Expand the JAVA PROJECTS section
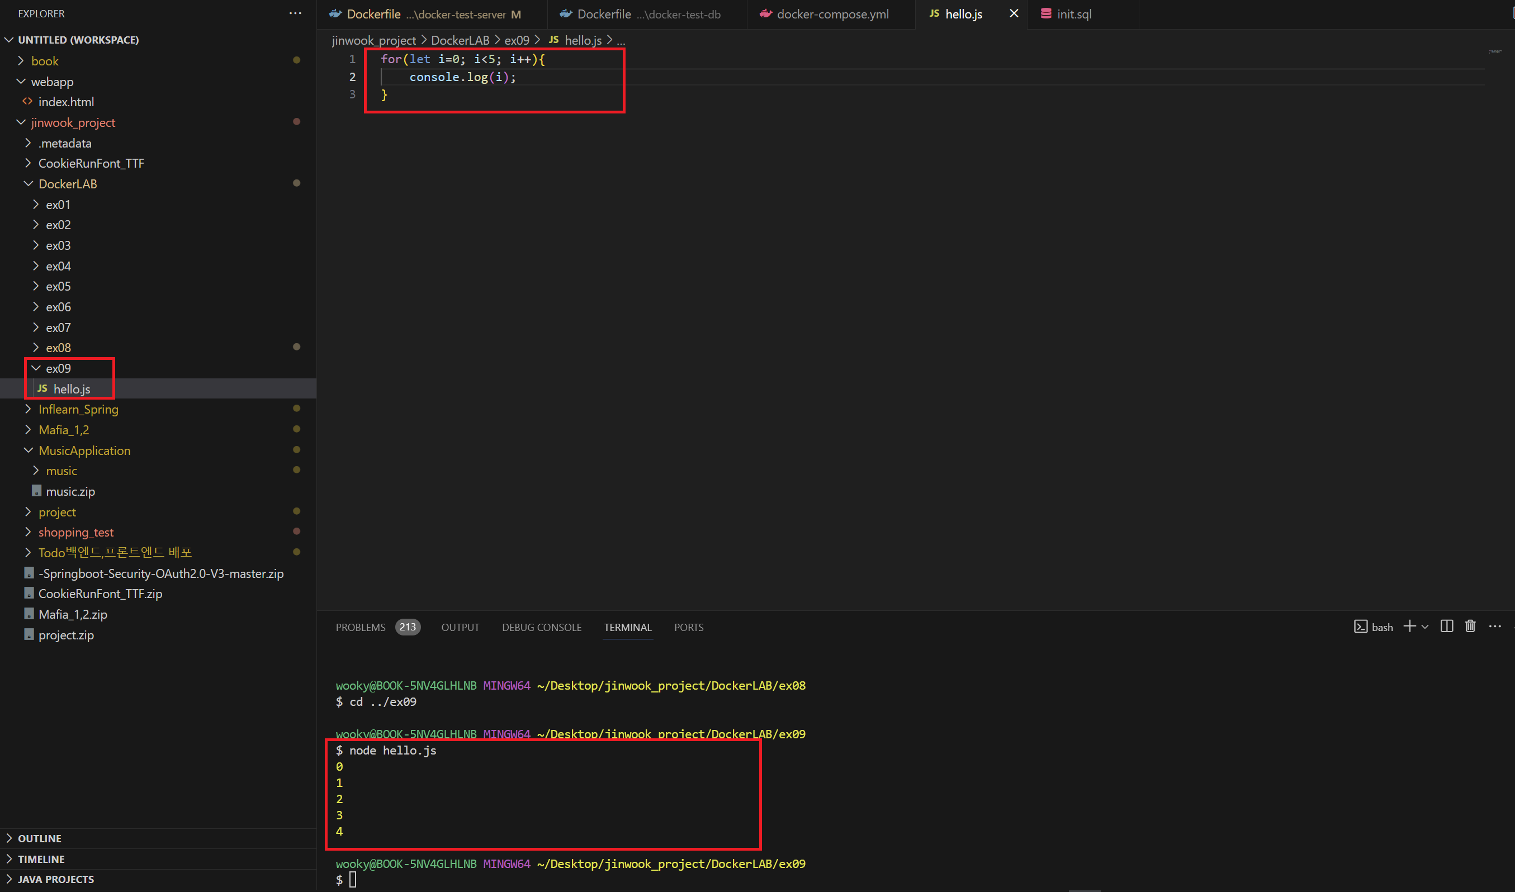Screen dimensions: 1515x892 tap(56, 879)
